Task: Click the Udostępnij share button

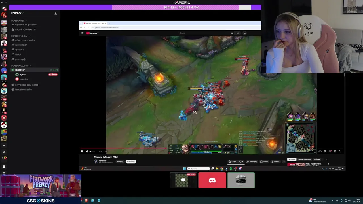Action: pos(252,161)
